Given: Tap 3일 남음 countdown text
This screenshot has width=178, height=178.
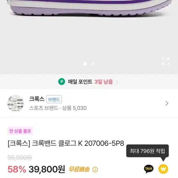Looking at the screenshot, I should pyautogui.click(x=104, y=82).
